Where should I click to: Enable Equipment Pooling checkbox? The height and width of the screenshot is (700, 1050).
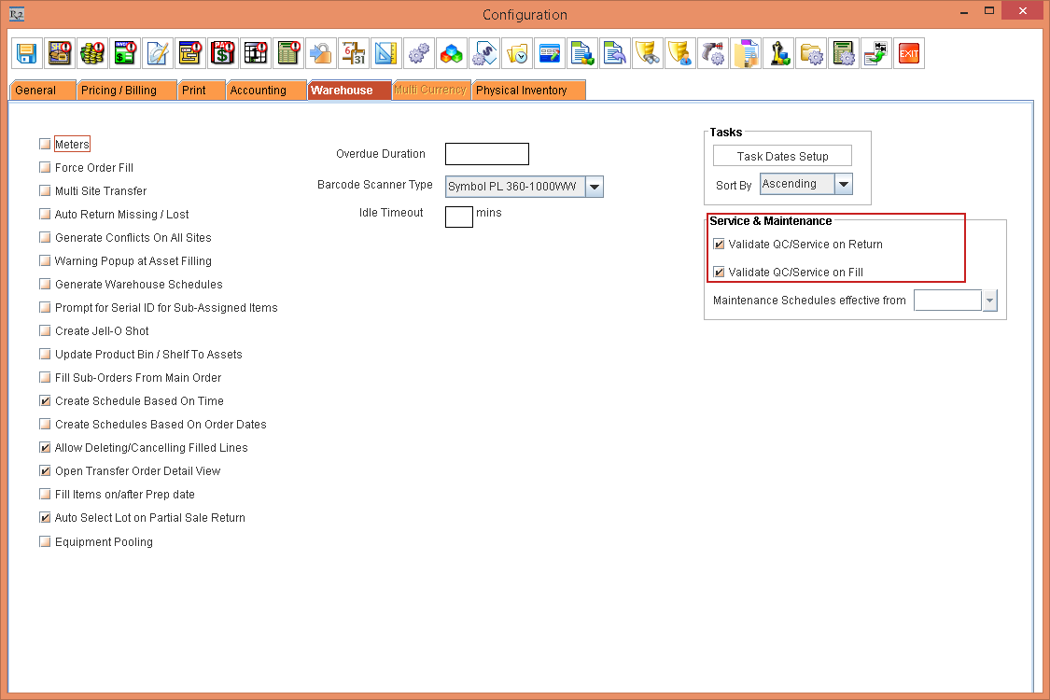coord(45,541)
